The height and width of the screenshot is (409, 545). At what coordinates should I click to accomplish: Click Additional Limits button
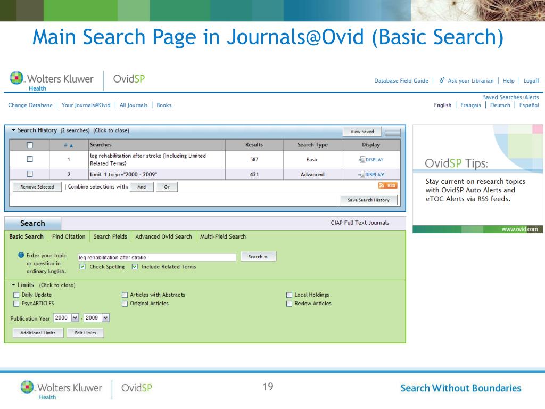[38, 333]
